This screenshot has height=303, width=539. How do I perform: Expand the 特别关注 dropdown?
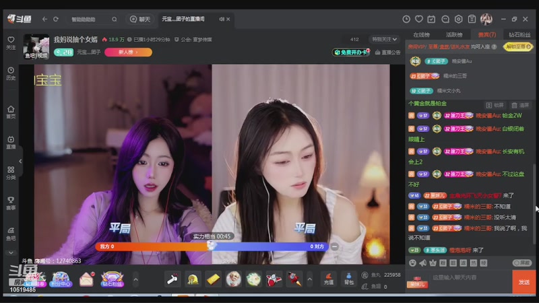pyautogui.click(x=384, y=40)
